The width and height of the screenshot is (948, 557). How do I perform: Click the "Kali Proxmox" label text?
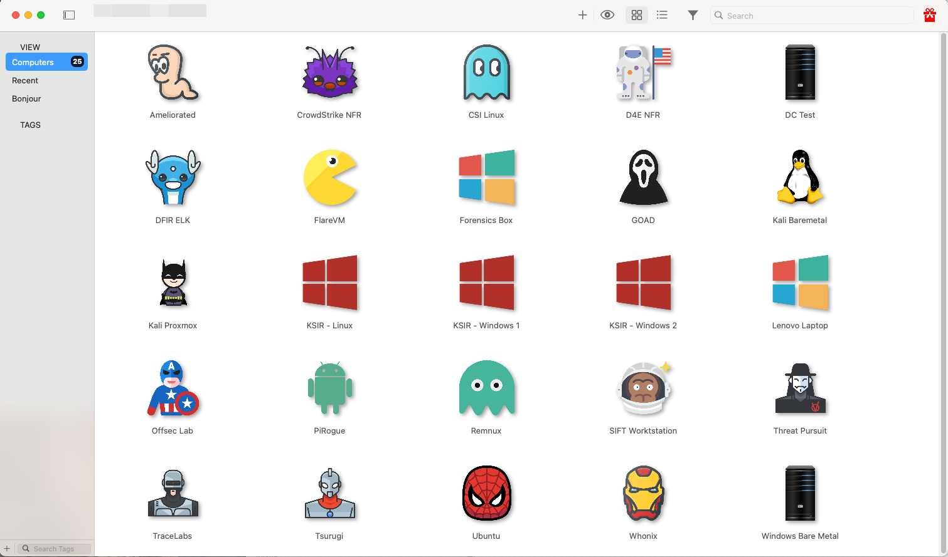(173, 325)
